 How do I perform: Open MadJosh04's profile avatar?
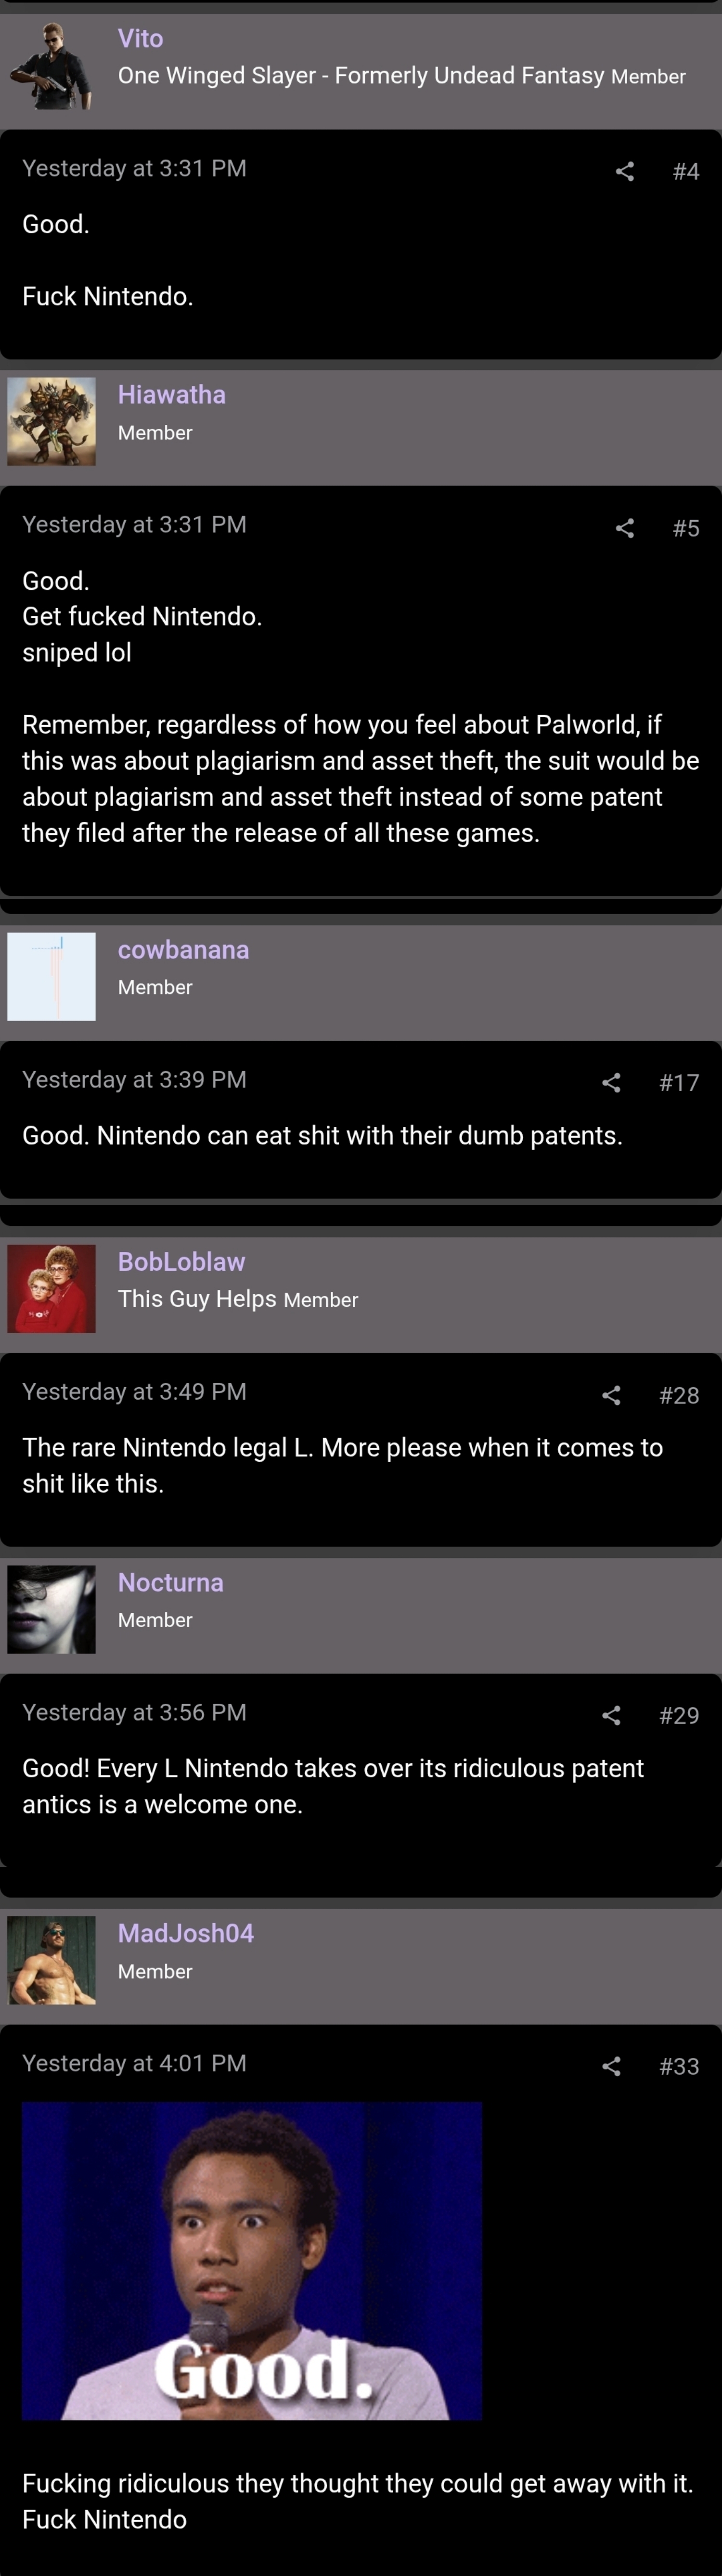pos(52,1960)
